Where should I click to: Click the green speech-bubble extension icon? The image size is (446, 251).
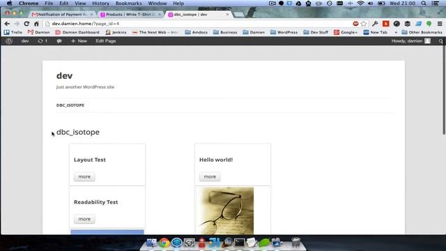(429, 24)
